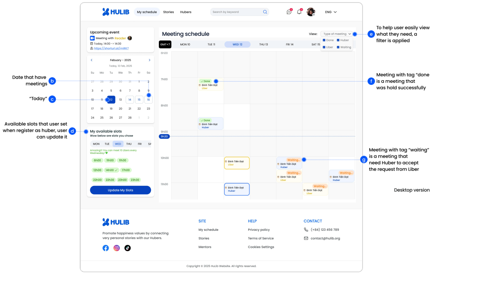Switch to the Stories nav tab
The height and width of the screenshot is (284, 479).
168,12
